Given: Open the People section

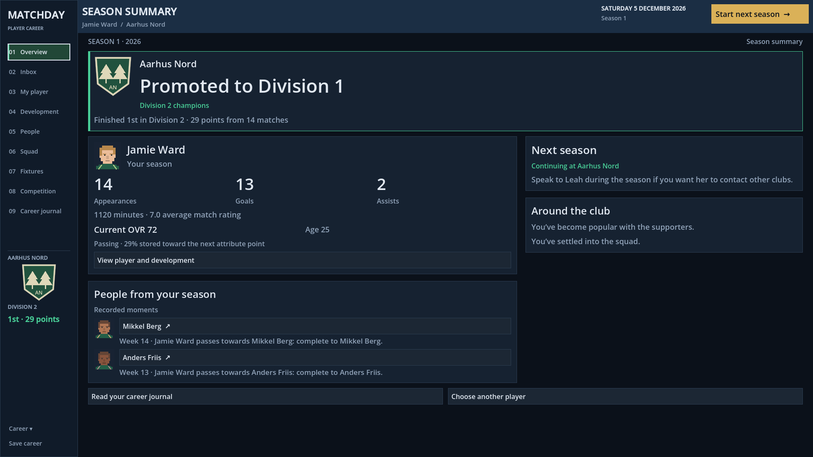Looking at the screenshot, I should pos(39,132).
